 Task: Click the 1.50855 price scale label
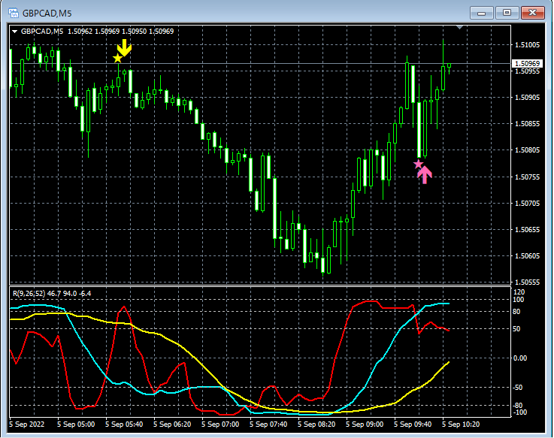(527, 124)
